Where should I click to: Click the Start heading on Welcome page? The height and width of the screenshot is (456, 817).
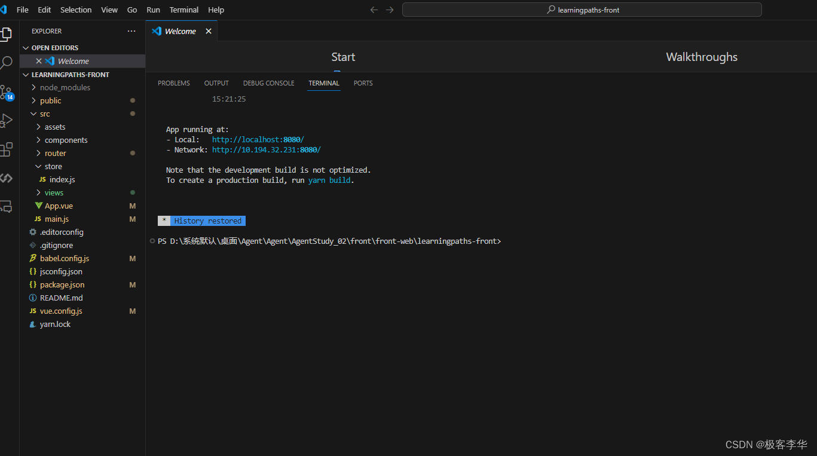[x=343, y=57]
